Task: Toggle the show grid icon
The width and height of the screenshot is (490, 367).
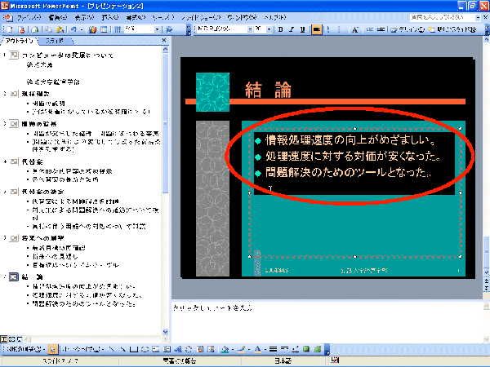Action: pos(117,29)
